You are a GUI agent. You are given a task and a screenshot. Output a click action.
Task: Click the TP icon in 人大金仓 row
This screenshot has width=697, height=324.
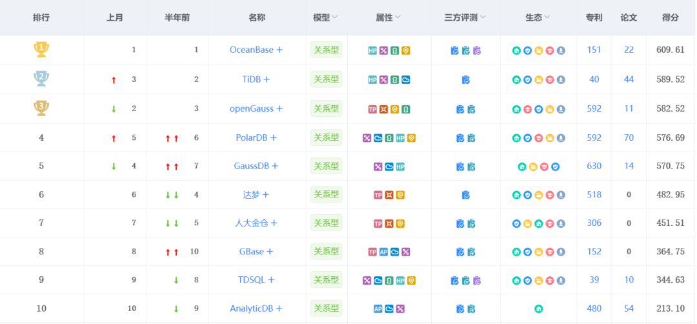(378, 223)
